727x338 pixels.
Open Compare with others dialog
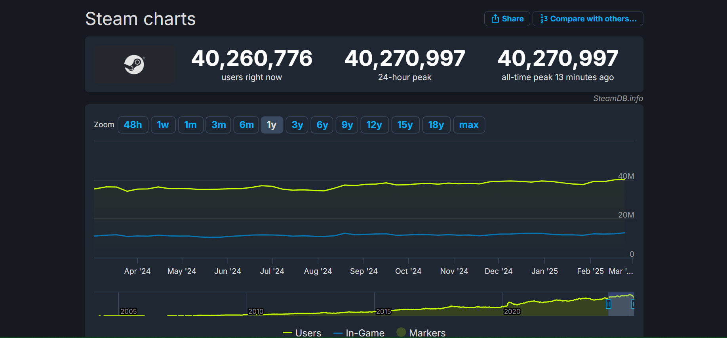click(x=588, y=19)
